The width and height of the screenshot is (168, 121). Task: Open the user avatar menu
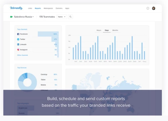click(154, 8)
